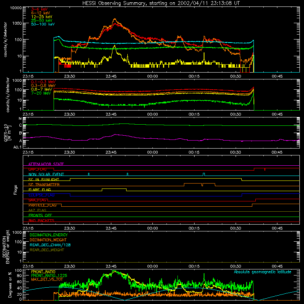The image size is (304, 304).
Task: Select ATTENUATOR_STATE flag label
Action: tap(46, 164)
